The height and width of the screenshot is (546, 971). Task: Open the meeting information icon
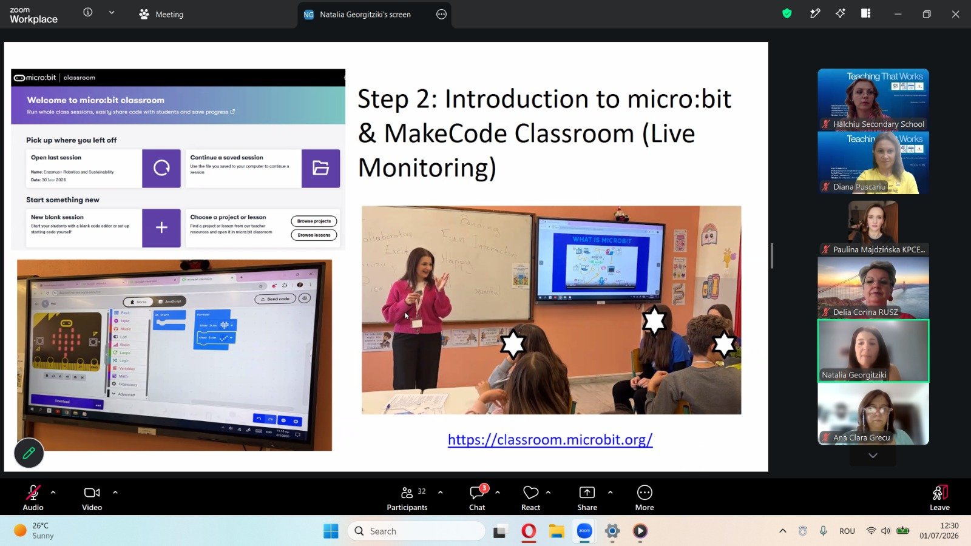[x=88, y=12]
